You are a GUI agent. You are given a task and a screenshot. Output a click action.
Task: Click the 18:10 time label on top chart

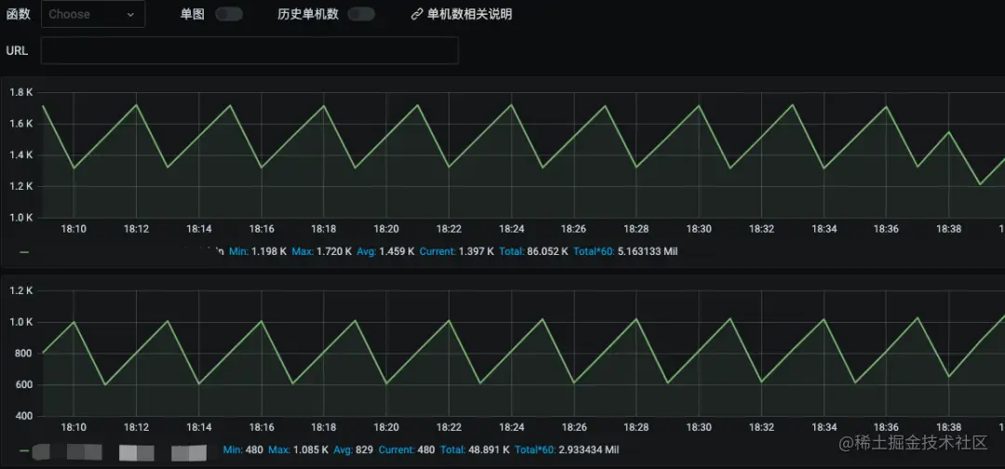point(74,229)
